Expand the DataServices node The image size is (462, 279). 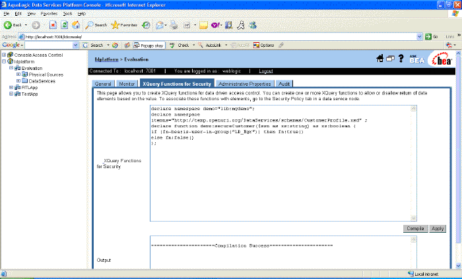[18, 80]
